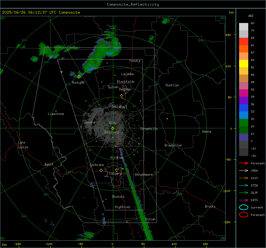Click the current label in the legend

(x=257, y=208)
